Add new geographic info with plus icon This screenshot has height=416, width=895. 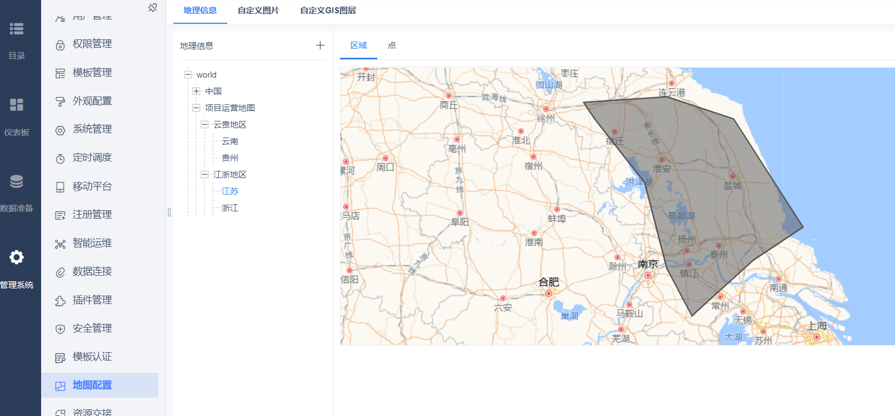click(x=320, y=45)
